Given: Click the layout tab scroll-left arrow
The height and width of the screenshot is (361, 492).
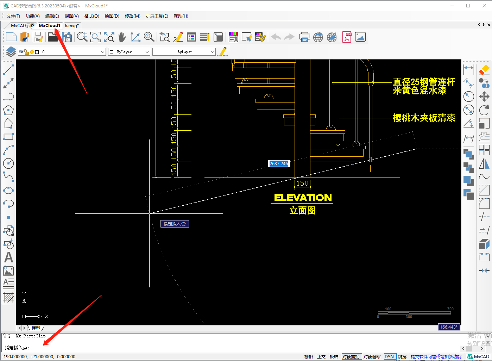Looking at the screenshot, I should pyautogui.click(x=20, y=328).
